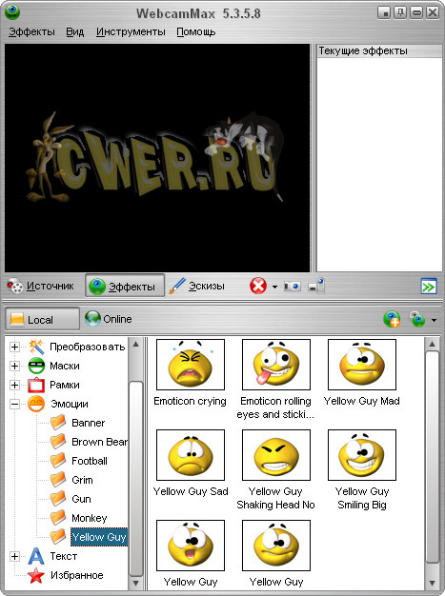Viewport: 445px width, 596px height.
Task: Click the record video icon beside snapshot
Action: (316, 286)
